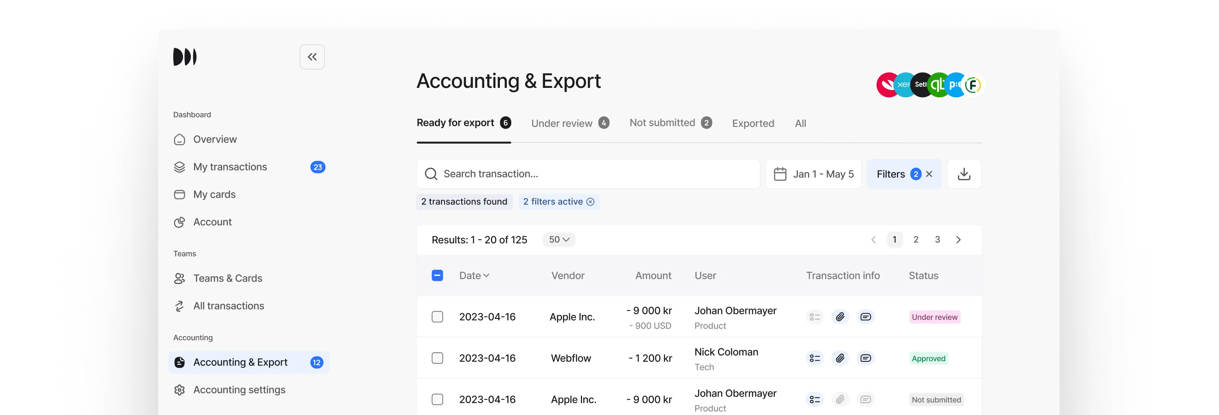Screen dimensions: 1219x415
Task: Select the Webflow transaction checkbox
Action: point(437,358)
